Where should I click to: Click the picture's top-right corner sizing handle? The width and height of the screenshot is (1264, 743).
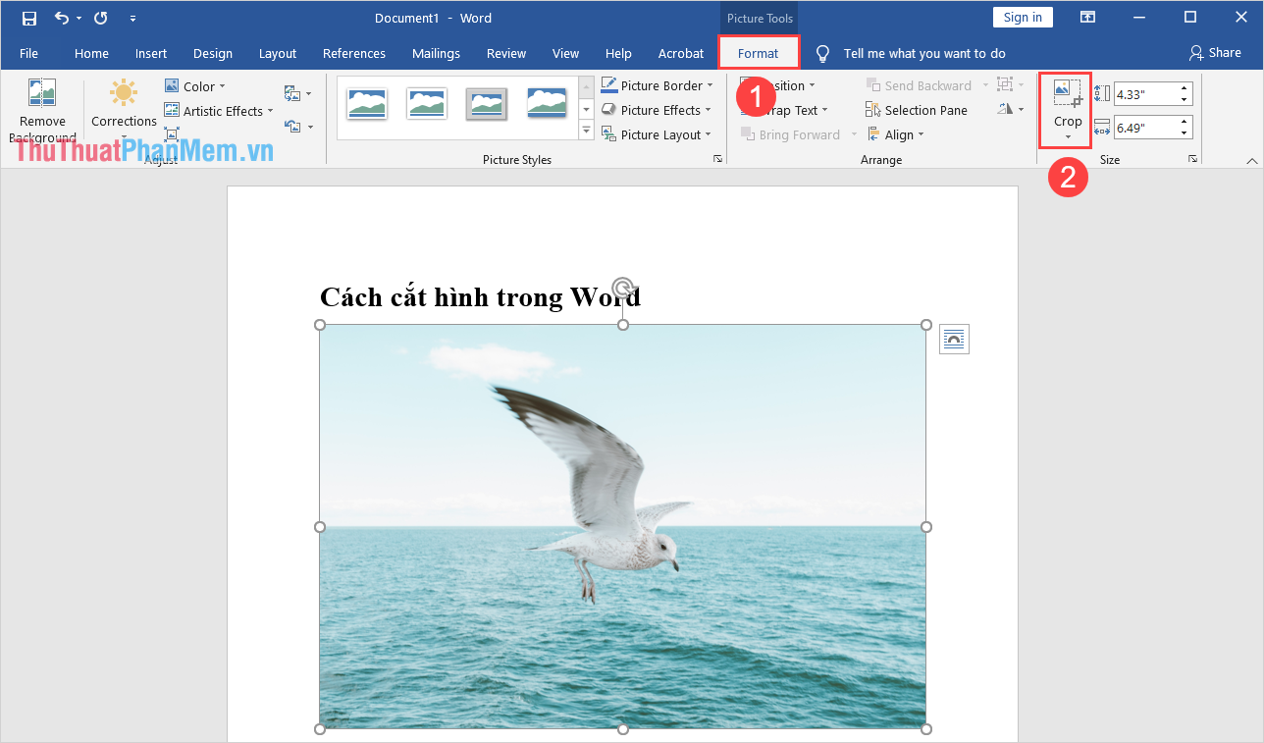925,325
